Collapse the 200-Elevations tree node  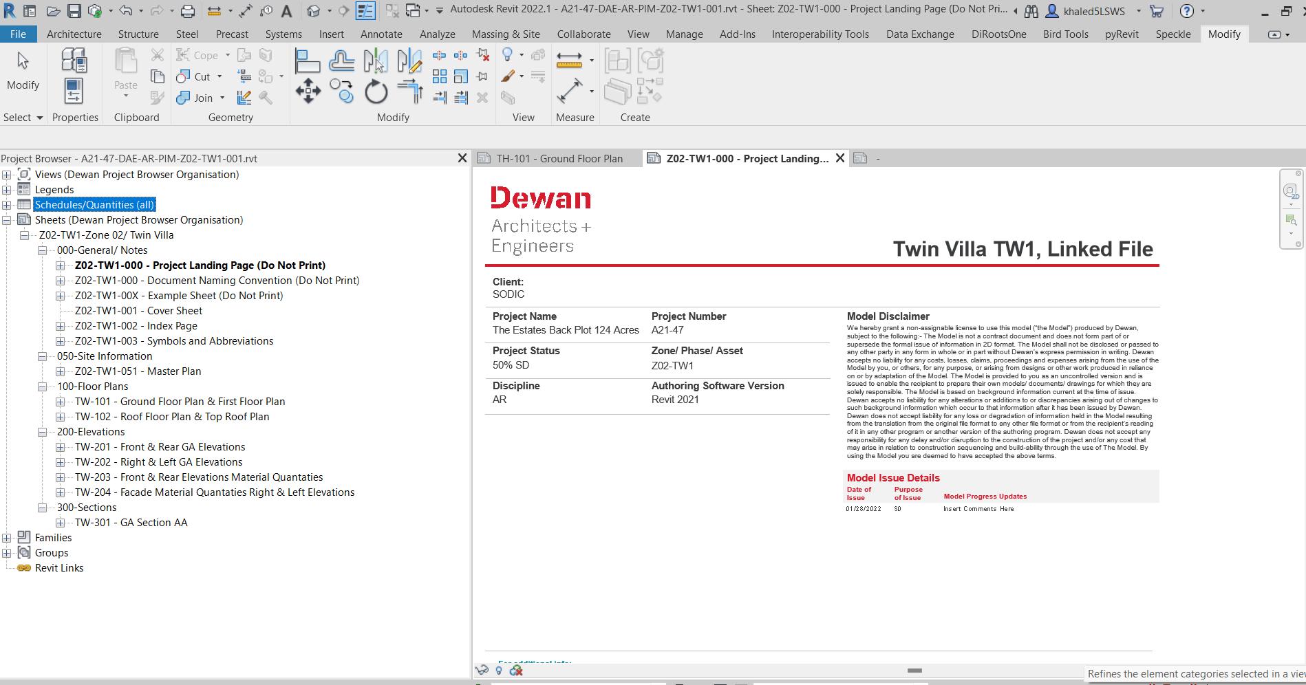click(x=43, y=432)
